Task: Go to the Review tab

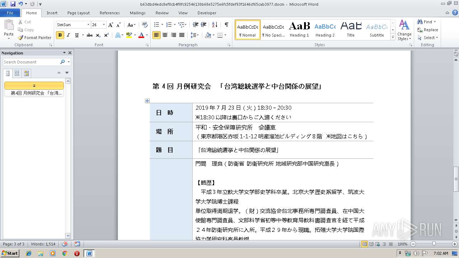Action: tap(162, 13)
